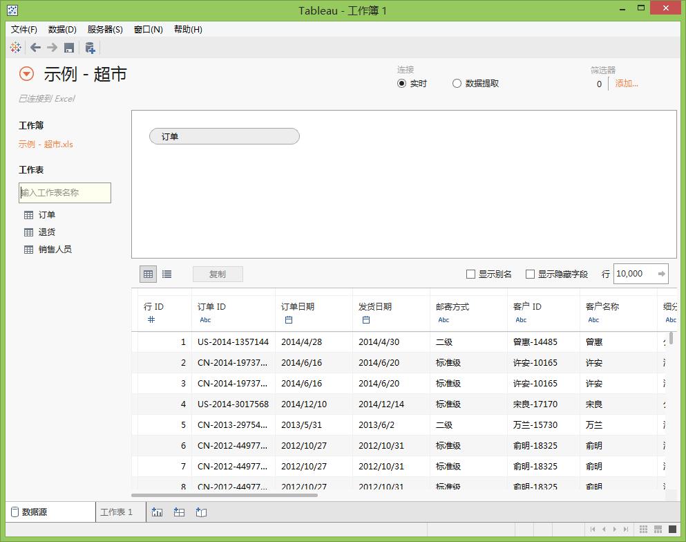Click the horizontal scrollbar of data grid

click(x=225, y=495)
